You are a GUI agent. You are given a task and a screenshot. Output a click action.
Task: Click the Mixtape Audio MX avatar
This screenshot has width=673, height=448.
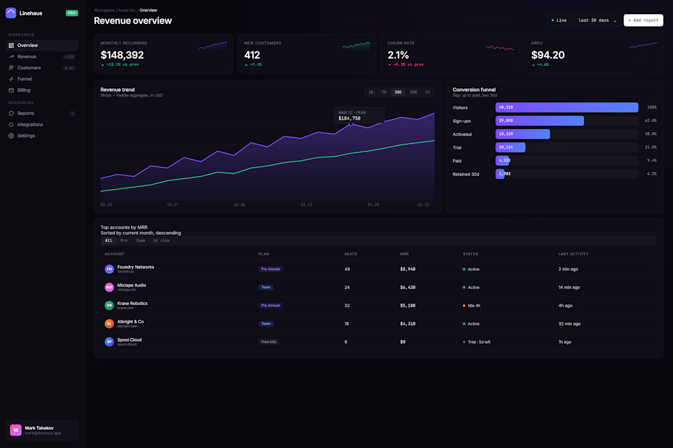pyautogui.click(x=109, y=287)
